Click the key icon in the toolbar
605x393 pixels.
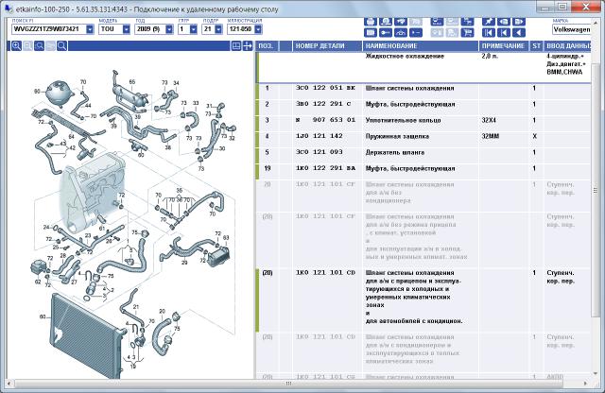tap(386, 33)
